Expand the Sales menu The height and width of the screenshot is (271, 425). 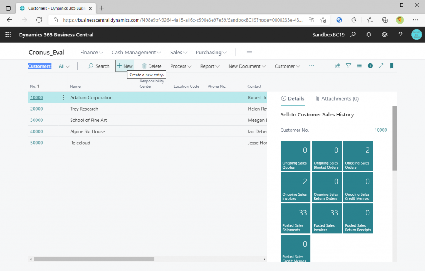pyautogui.click(x=178, y=53)
